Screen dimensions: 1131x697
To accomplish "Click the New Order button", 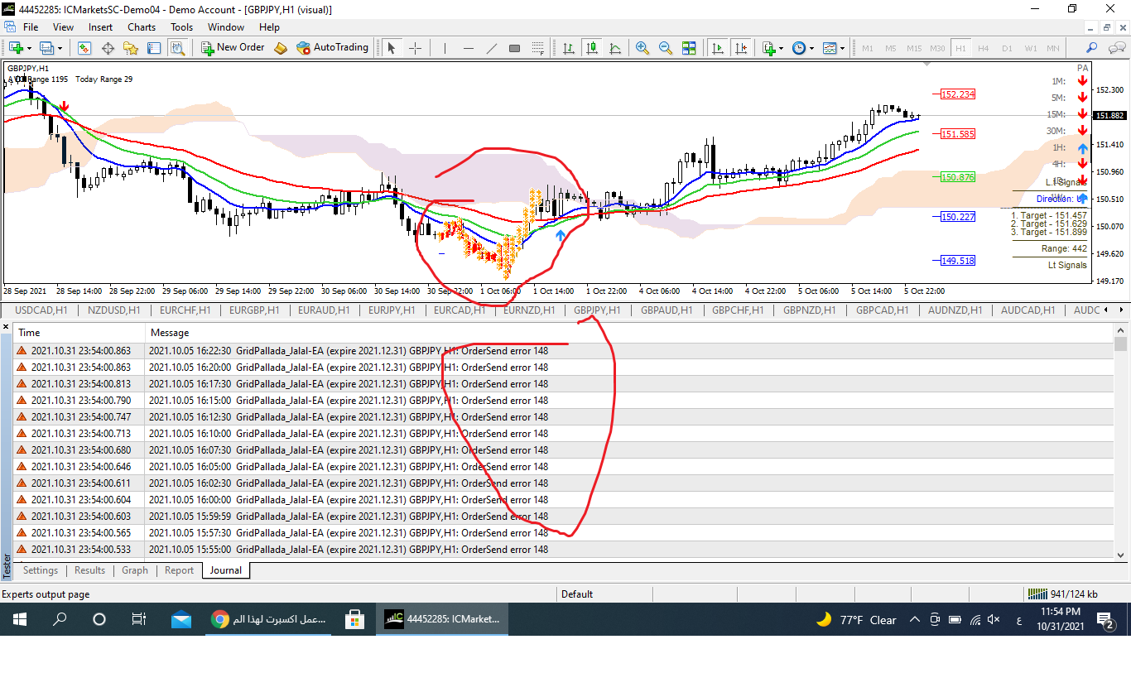I will click(233, 48).
